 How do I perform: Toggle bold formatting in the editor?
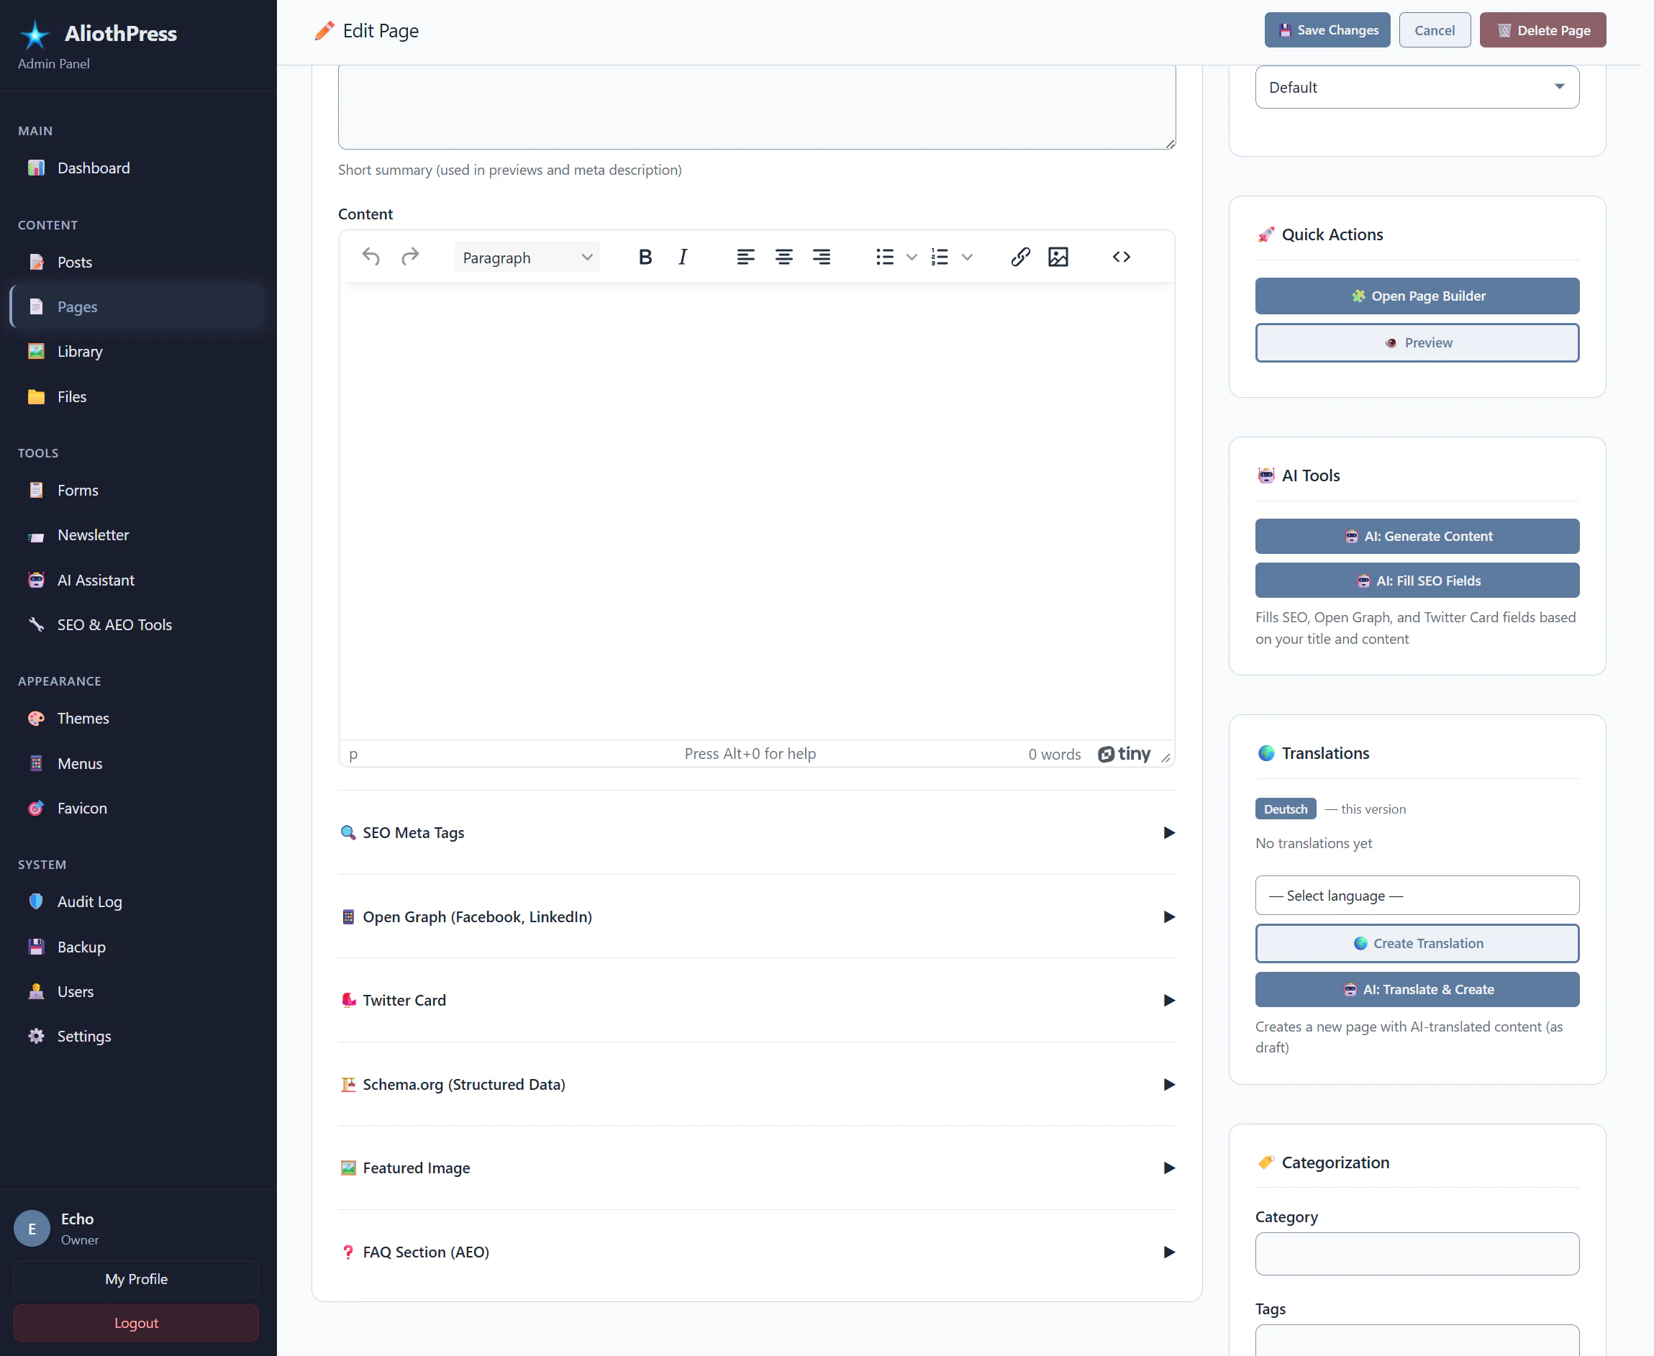click(x=645, y=257)
